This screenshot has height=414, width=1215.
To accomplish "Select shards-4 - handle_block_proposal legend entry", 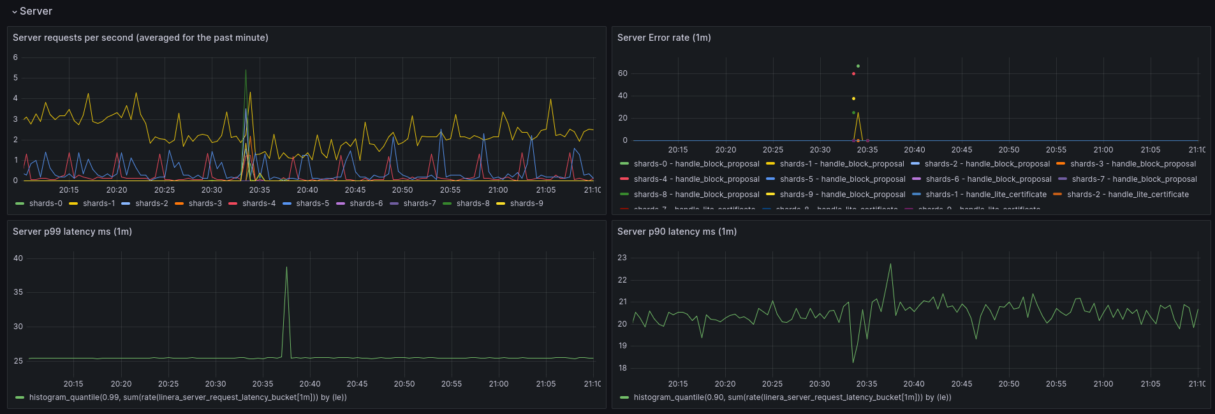I will click(696, 179).
